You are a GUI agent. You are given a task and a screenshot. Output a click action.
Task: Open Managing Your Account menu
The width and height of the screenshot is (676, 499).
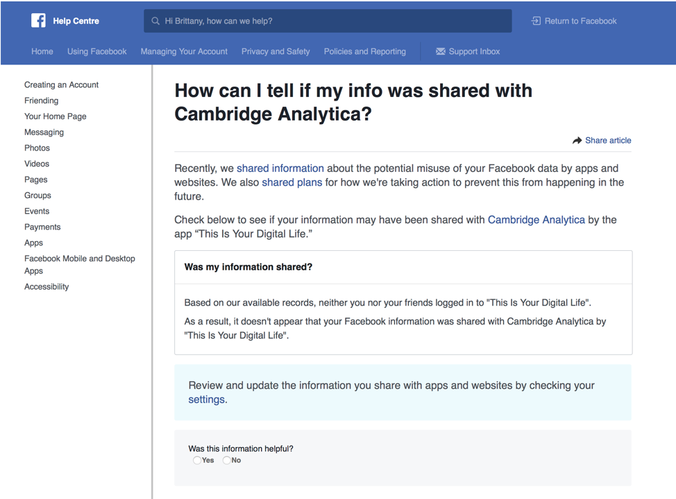tap(184, 52)
